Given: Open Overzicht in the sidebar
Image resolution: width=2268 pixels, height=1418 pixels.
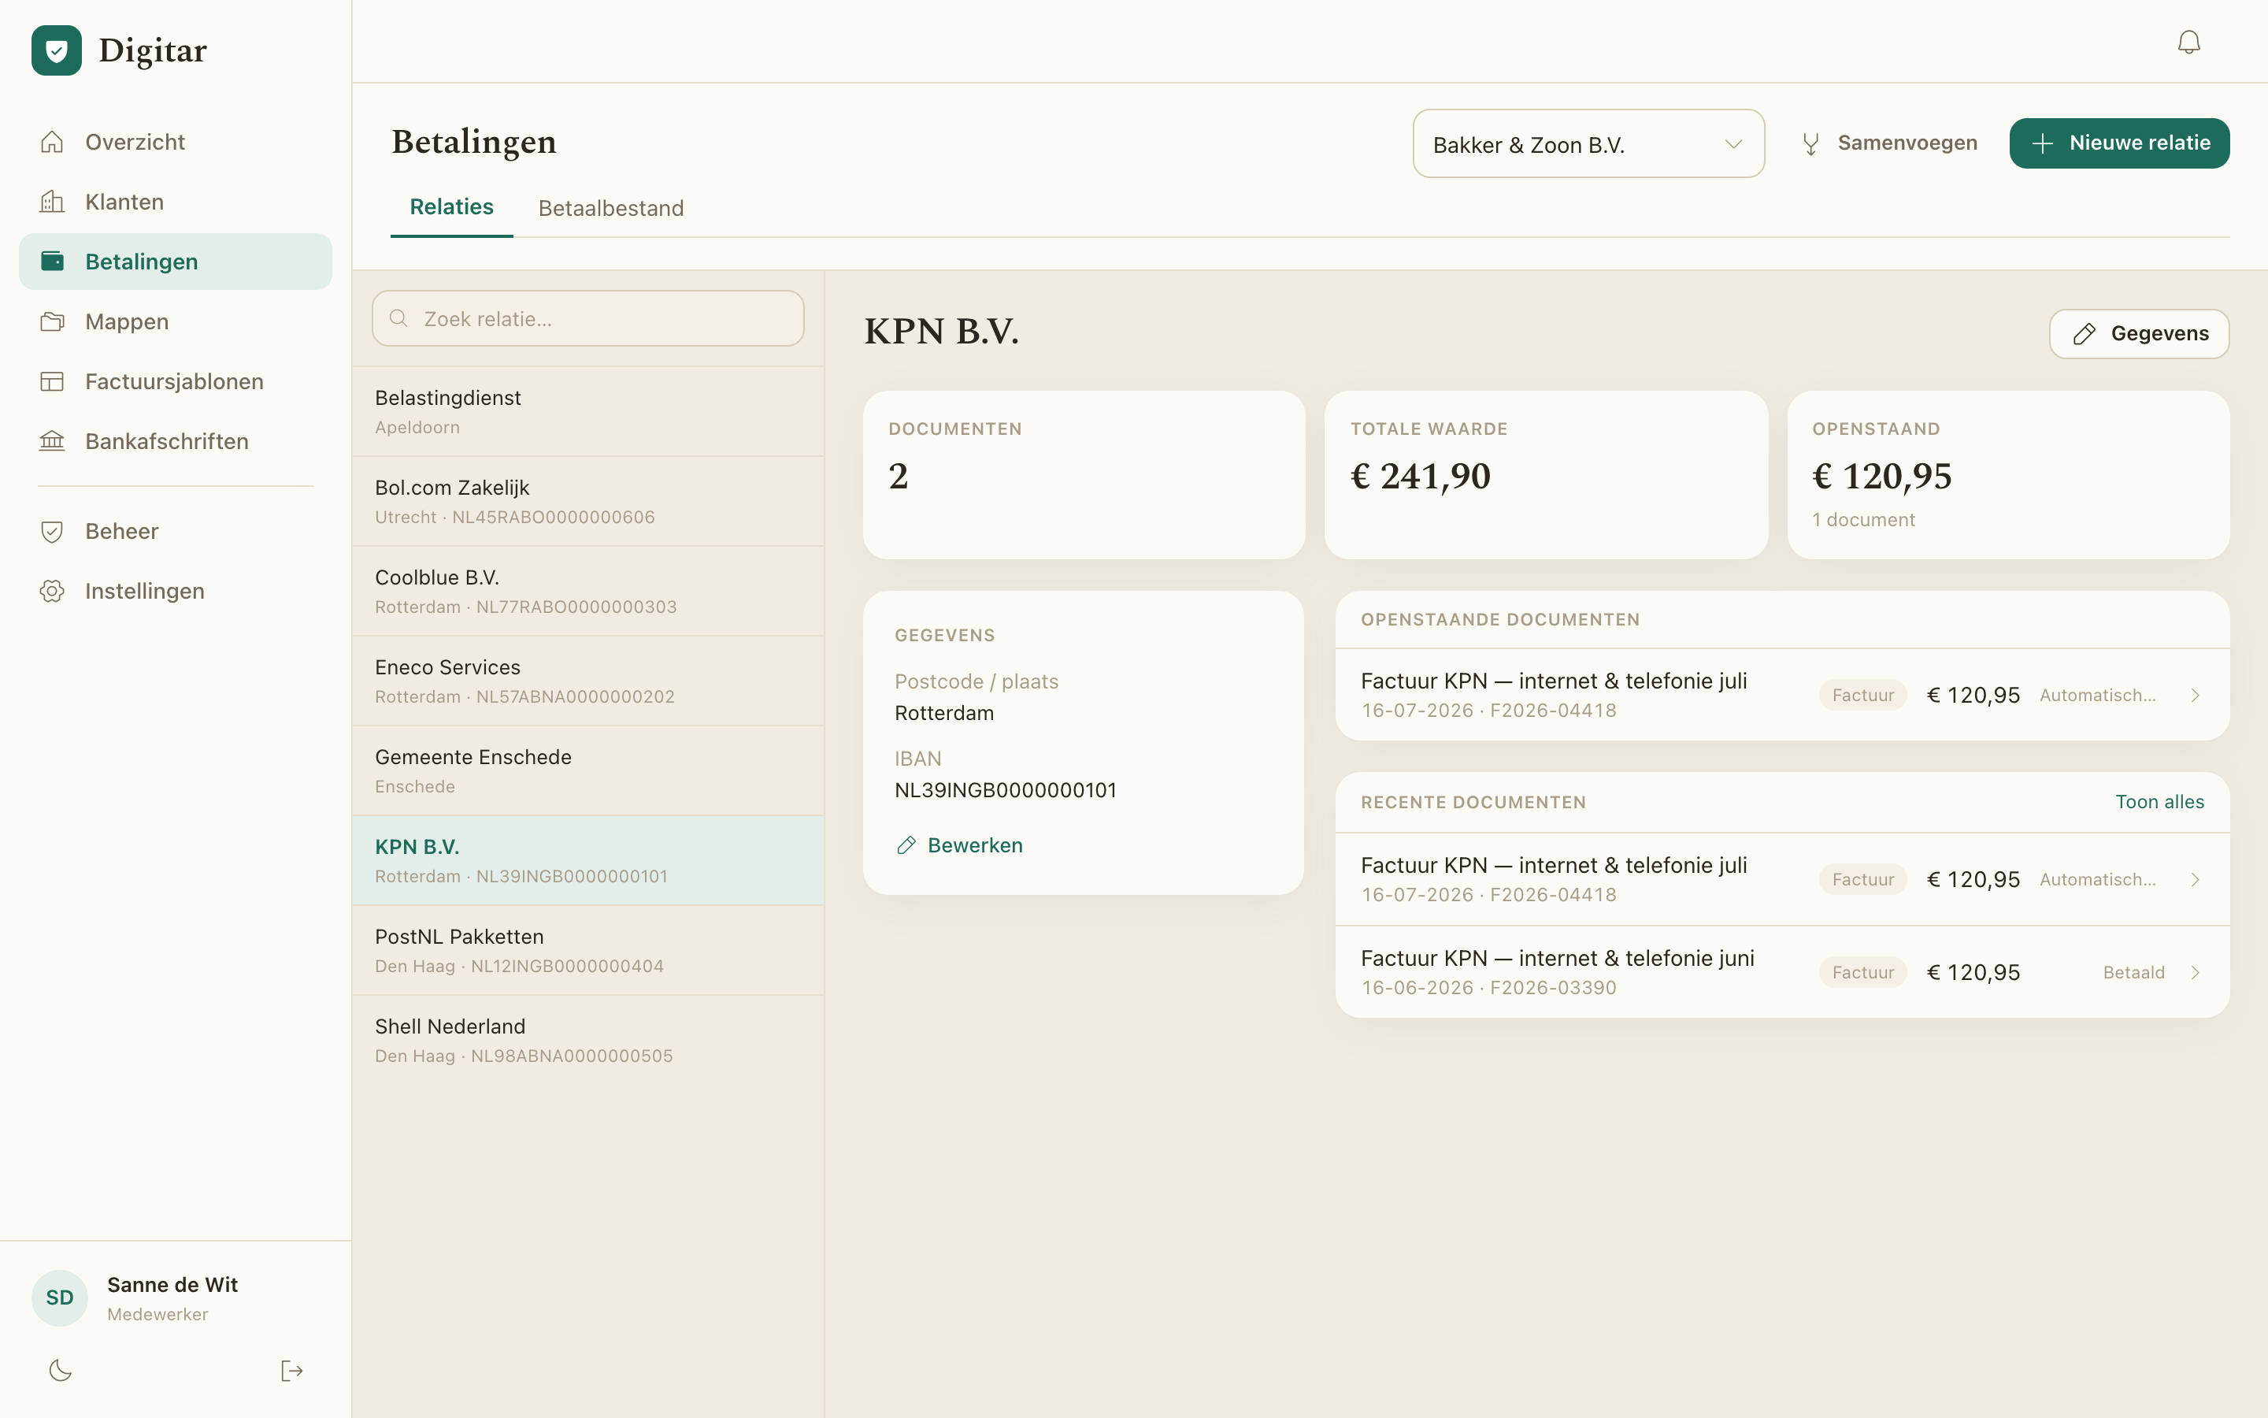Looking at the screenshot, I should pos(176,142).
